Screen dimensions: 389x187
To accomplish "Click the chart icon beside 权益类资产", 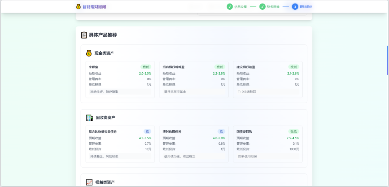I will [x=89, y=182].
